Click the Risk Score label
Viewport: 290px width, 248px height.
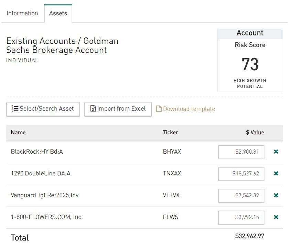(250, 45)
